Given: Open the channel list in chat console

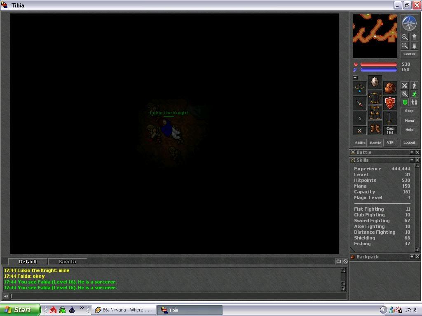Looking at the screenshot, I should point(339,261).
